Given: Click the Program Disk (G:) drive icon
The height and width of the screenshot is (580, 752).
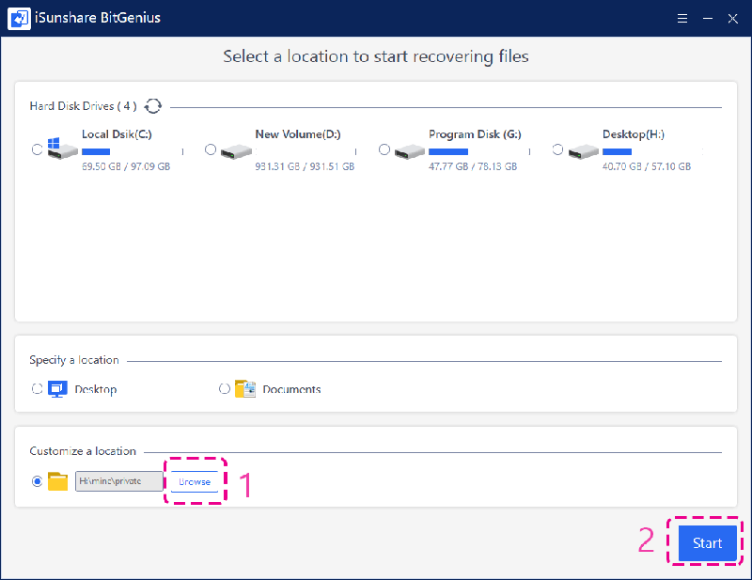Looking at the screenshot, I should 409,150.
